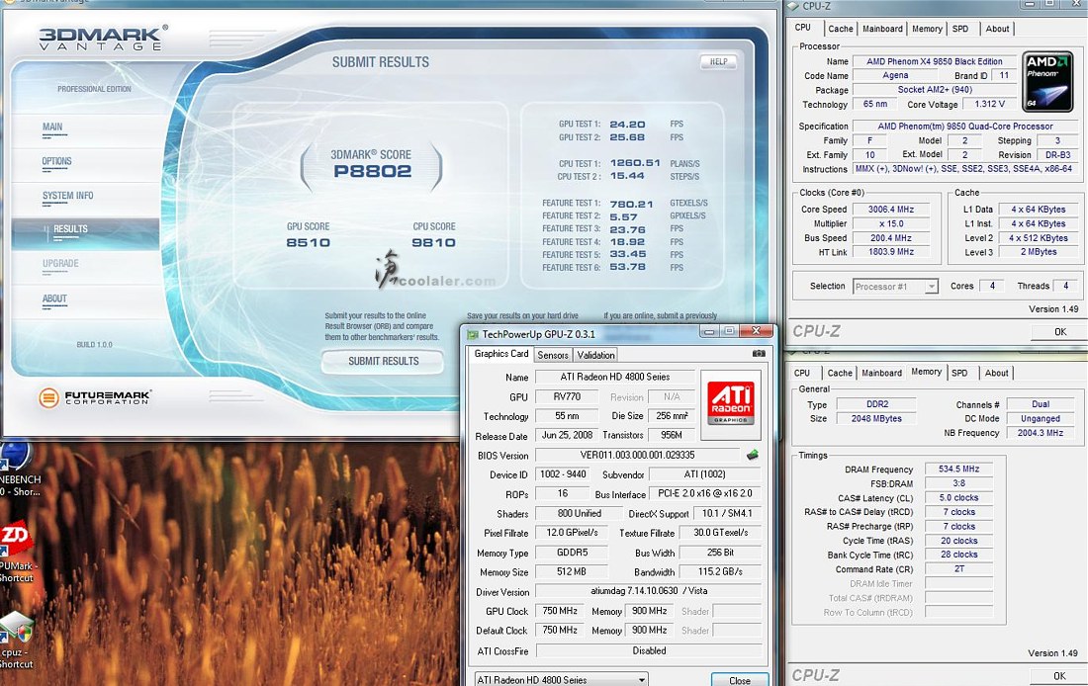1088x686 pixels.
Task: Open Memory tab in the processor CPU-Z window
Action: [927, 29]
